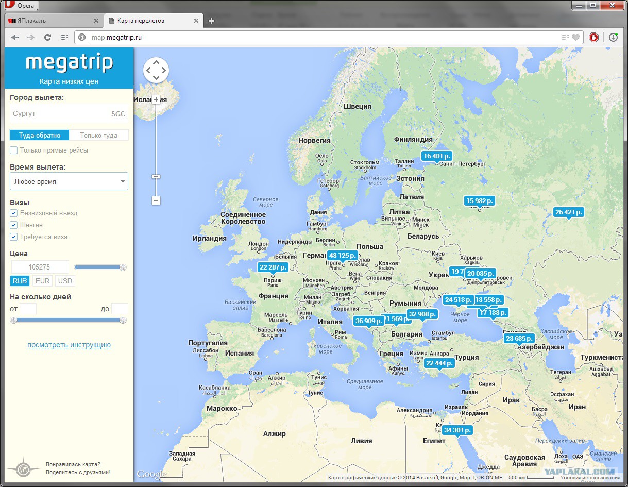Image resolution: width=628 pixels, height=487 pixels.
Task: Open the ad blocker stop-hand extension
Action: coord(593,37)
